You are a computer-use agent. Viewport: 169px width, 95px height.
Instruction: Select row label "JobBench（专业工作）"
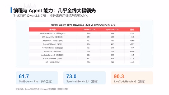(52, 51)
